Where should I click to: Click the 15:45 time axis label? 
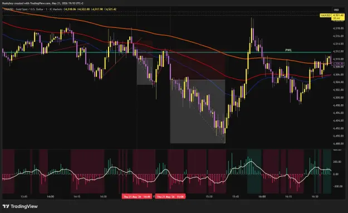click(x=236, y=197)
